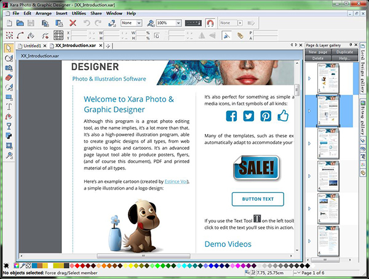Select the Zoom magnifier tool
The height and width of the screenshot is (279, 369).
9,155
